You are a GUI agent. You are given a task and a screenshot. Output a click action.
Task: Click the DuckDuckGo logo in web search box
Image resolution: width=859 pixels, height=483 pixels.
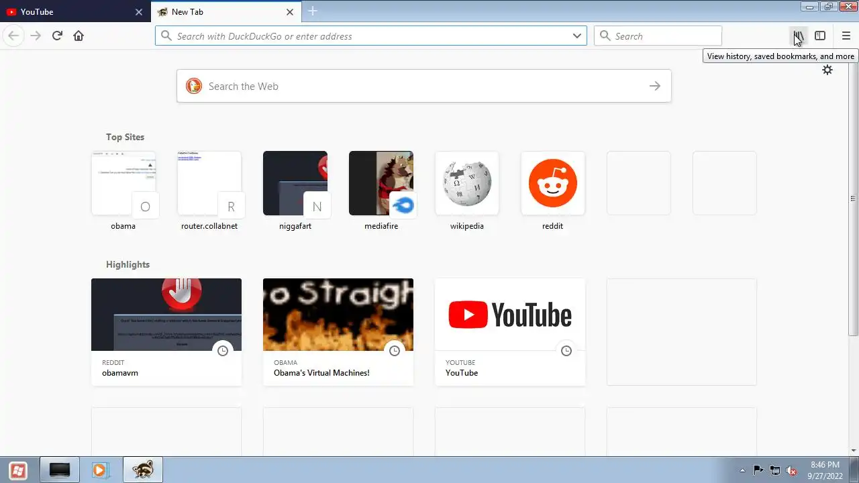pos(194,86)
